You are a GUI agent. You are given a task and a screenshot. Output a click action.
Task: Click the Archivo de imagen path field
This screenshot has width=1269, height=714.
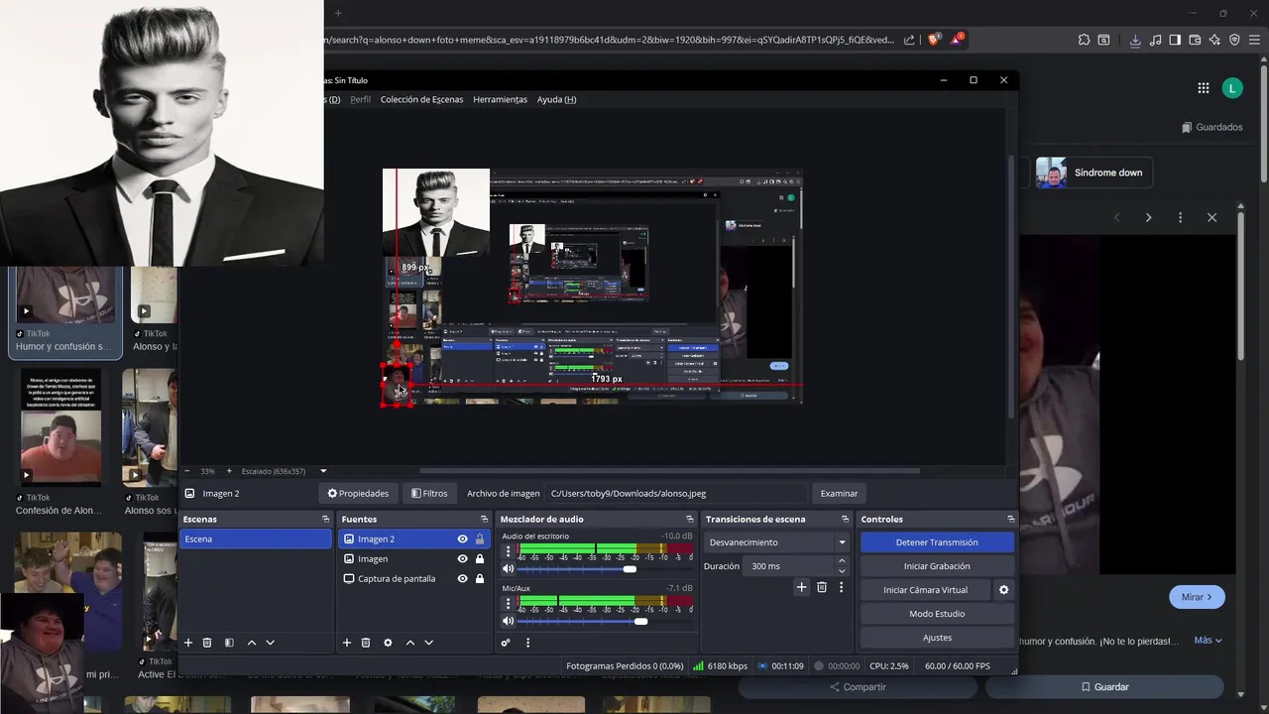click(x=676, y=493)
